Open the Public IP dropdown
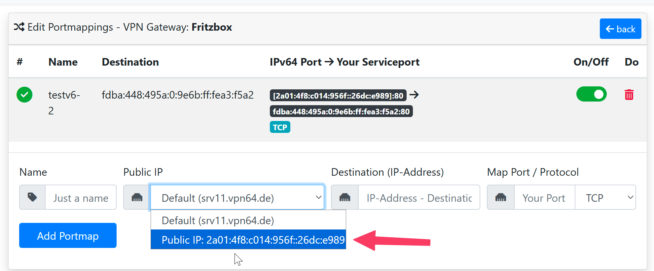 click(237, 197)
